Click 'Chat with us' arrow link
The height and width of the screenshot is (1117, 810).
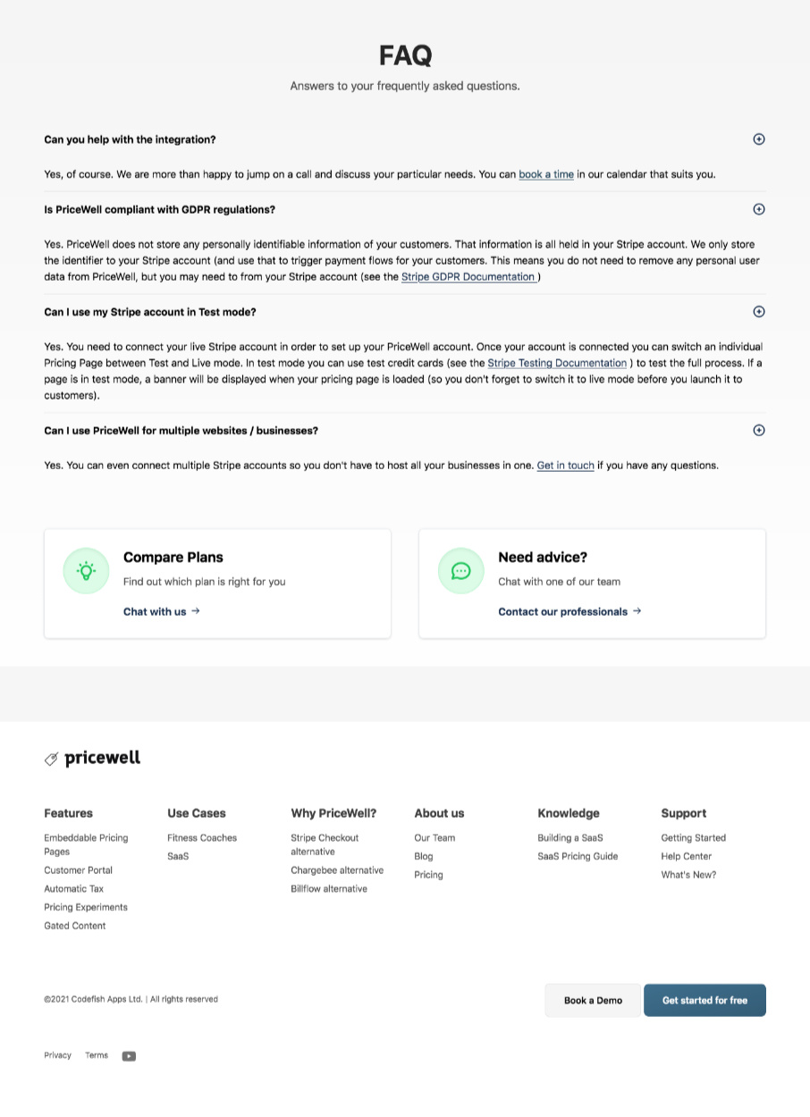pos(161,611)
